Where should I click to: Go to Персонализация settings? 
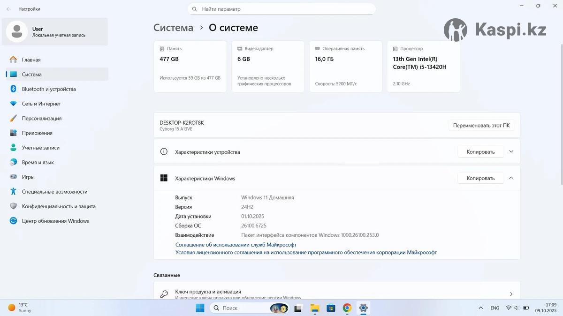[41, 119]
